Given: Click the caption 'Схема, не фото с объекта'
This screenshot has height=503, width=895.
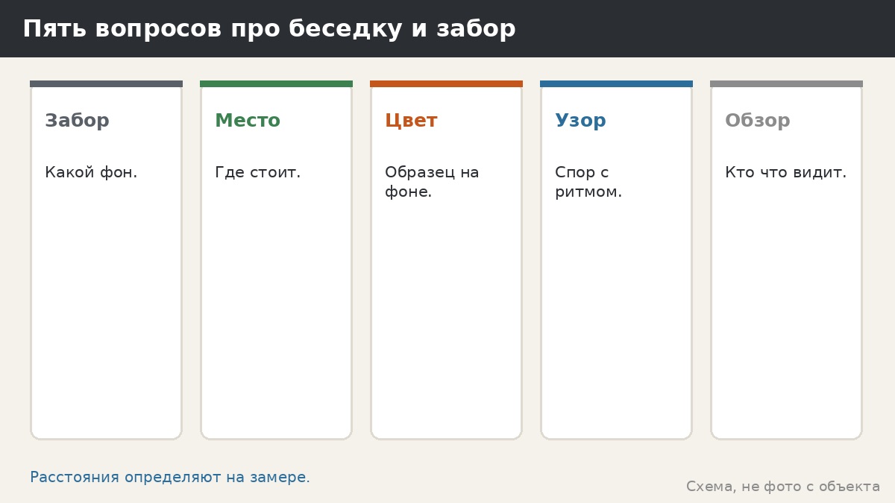Looking at the screenshot, I should pos(783,487).
